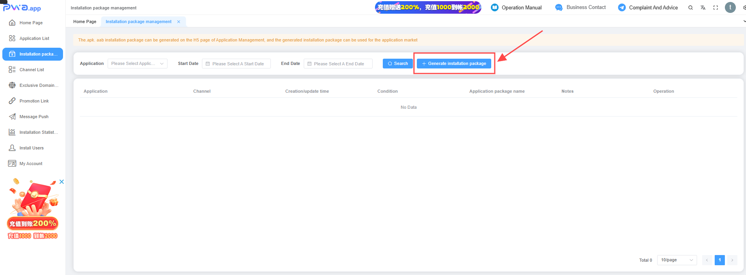Expand the tabs dropdown arrow at right
Screen dimensions: 746x275
pos(744,22)
